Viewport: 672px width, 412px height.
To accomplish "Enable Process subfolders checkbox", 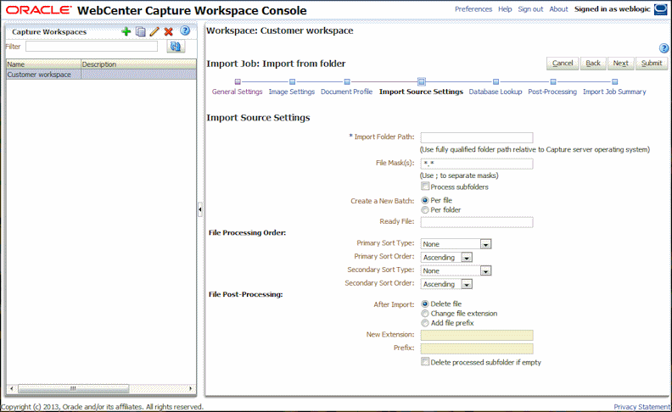I will (425, 187).
